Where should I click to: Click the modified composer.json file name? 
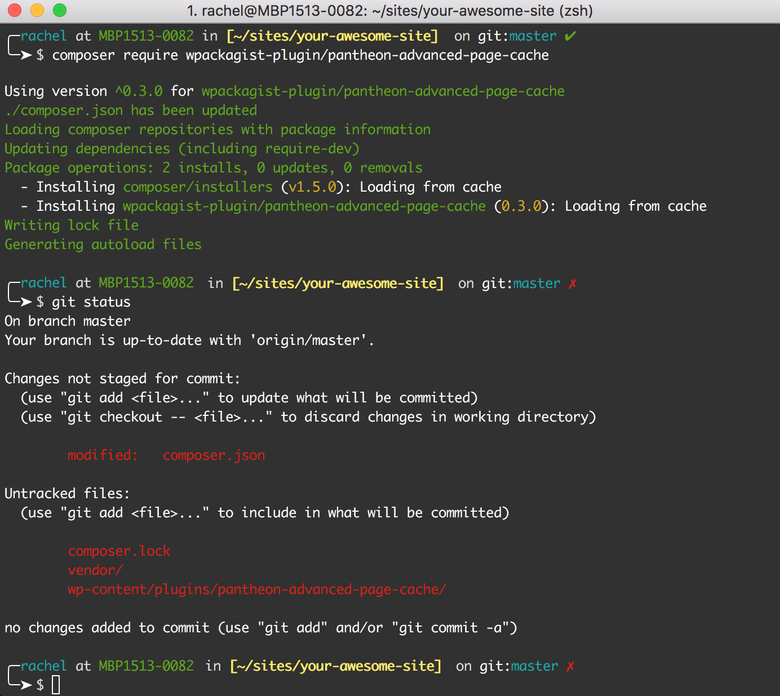tap(214, 455)
